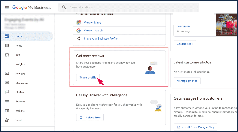The width and height of the screenshot is (238, 132).
Task: Click the Services list icon
Action: coord(7,101)
